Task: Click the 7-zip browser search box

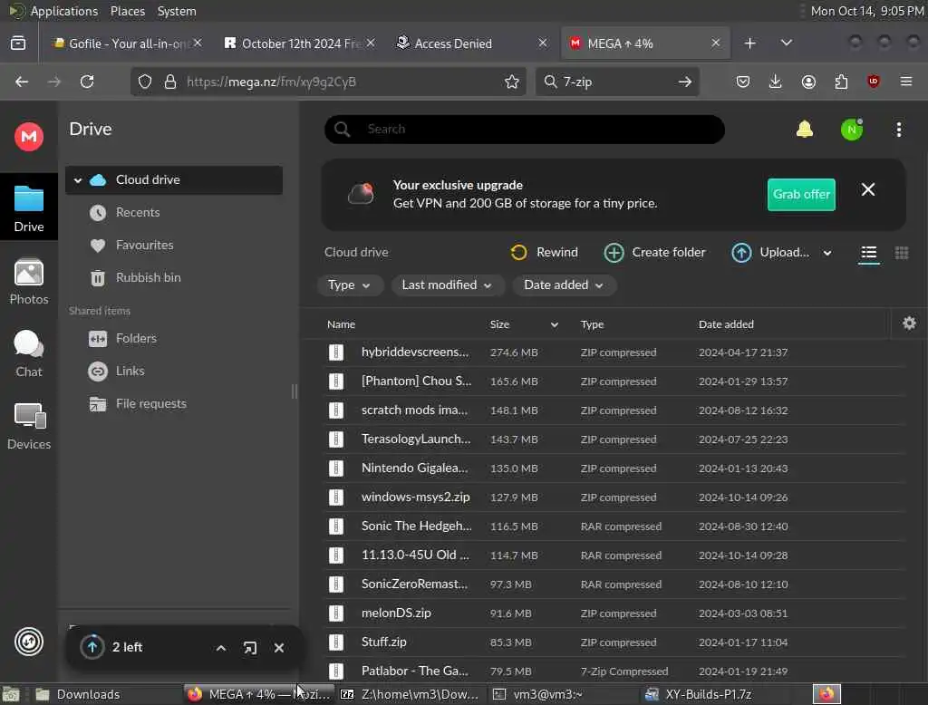Action: pos(616,82)
